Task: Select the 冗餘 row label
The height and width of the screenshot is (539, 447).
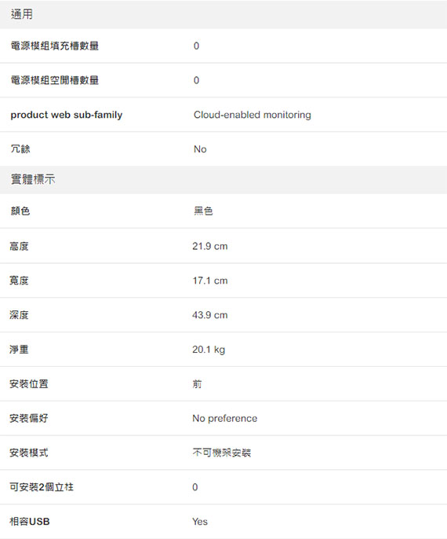Action: [x=20, y=148]
